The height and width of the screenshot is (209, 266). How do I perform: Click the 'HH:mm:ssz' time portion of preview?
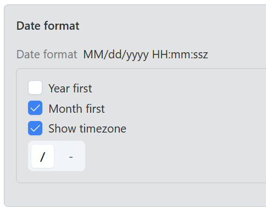pyautogui.click(x=180, y=54)
